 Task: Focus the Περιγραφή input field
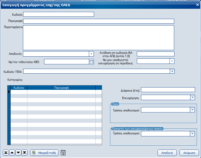[99, 21]
